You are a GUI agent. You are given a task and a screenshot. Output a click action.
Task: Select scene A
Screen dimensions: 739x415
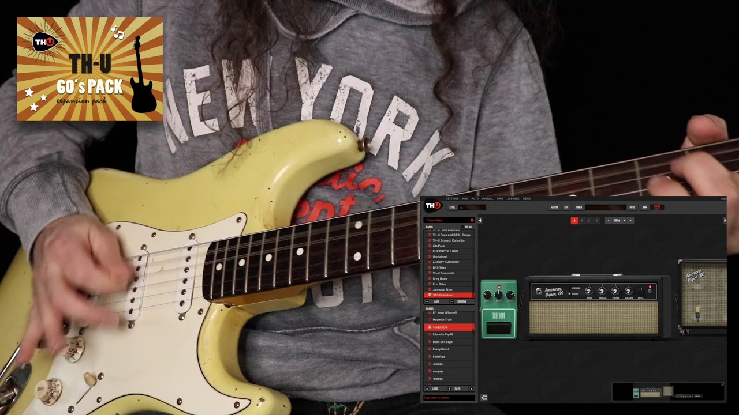tap(574, 220)
